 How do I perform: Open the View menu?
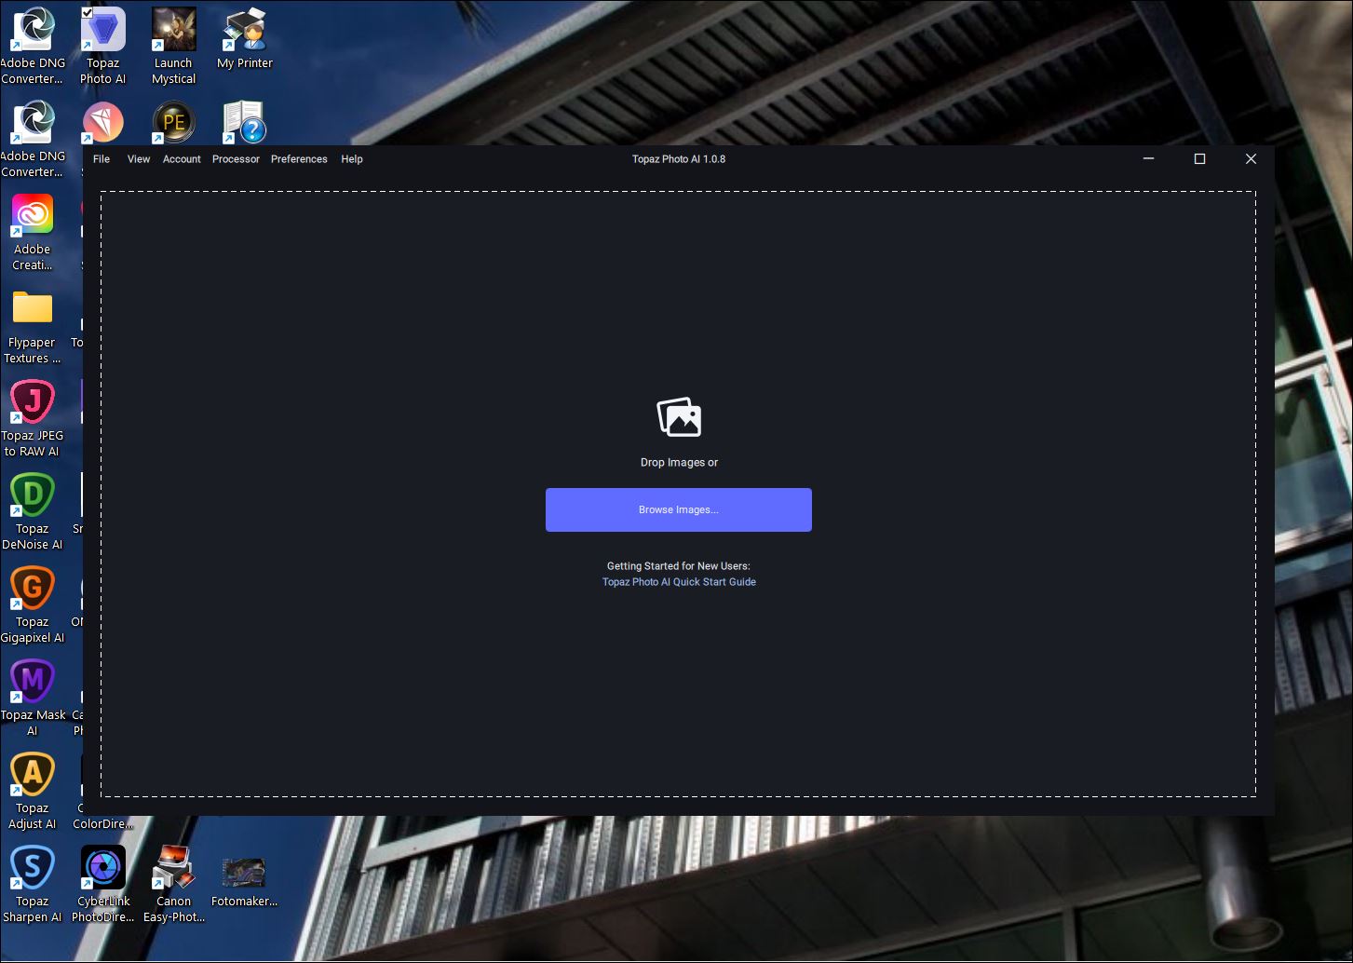pyautogui.click(x=139, y=159)
